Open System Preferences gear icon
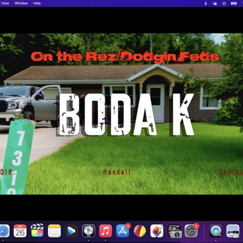The height and width of the screenshot is (243, 243). [x=191, y=231]
